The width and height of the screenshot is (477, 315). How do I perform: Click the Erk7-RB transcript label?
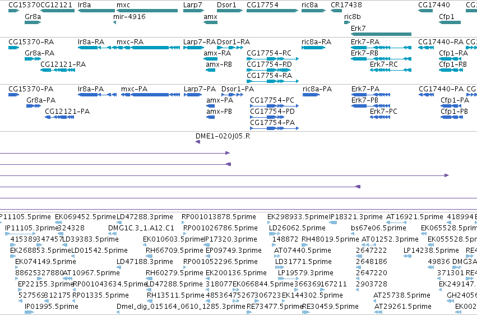364,53
